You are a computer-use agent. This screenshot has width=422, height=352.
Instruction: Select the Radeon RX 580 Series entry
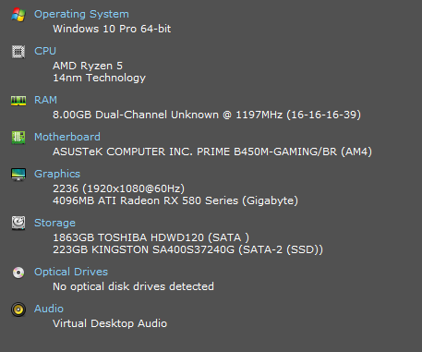pos(175,200)
